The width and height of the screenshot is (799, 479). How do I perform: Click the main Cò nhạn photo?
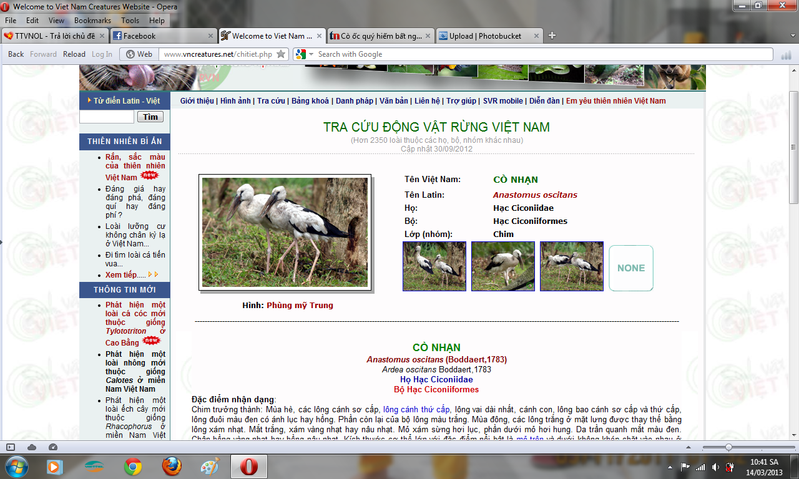pos(285,232)
